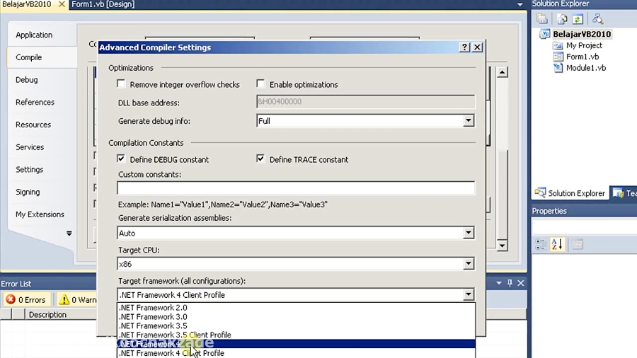
Task: Filter by 0 Errors button
Action: (x=26, y=300)
